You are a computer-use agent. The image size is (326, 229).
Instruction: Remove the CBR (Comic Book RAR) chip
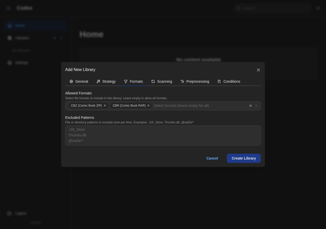point(148,106)
